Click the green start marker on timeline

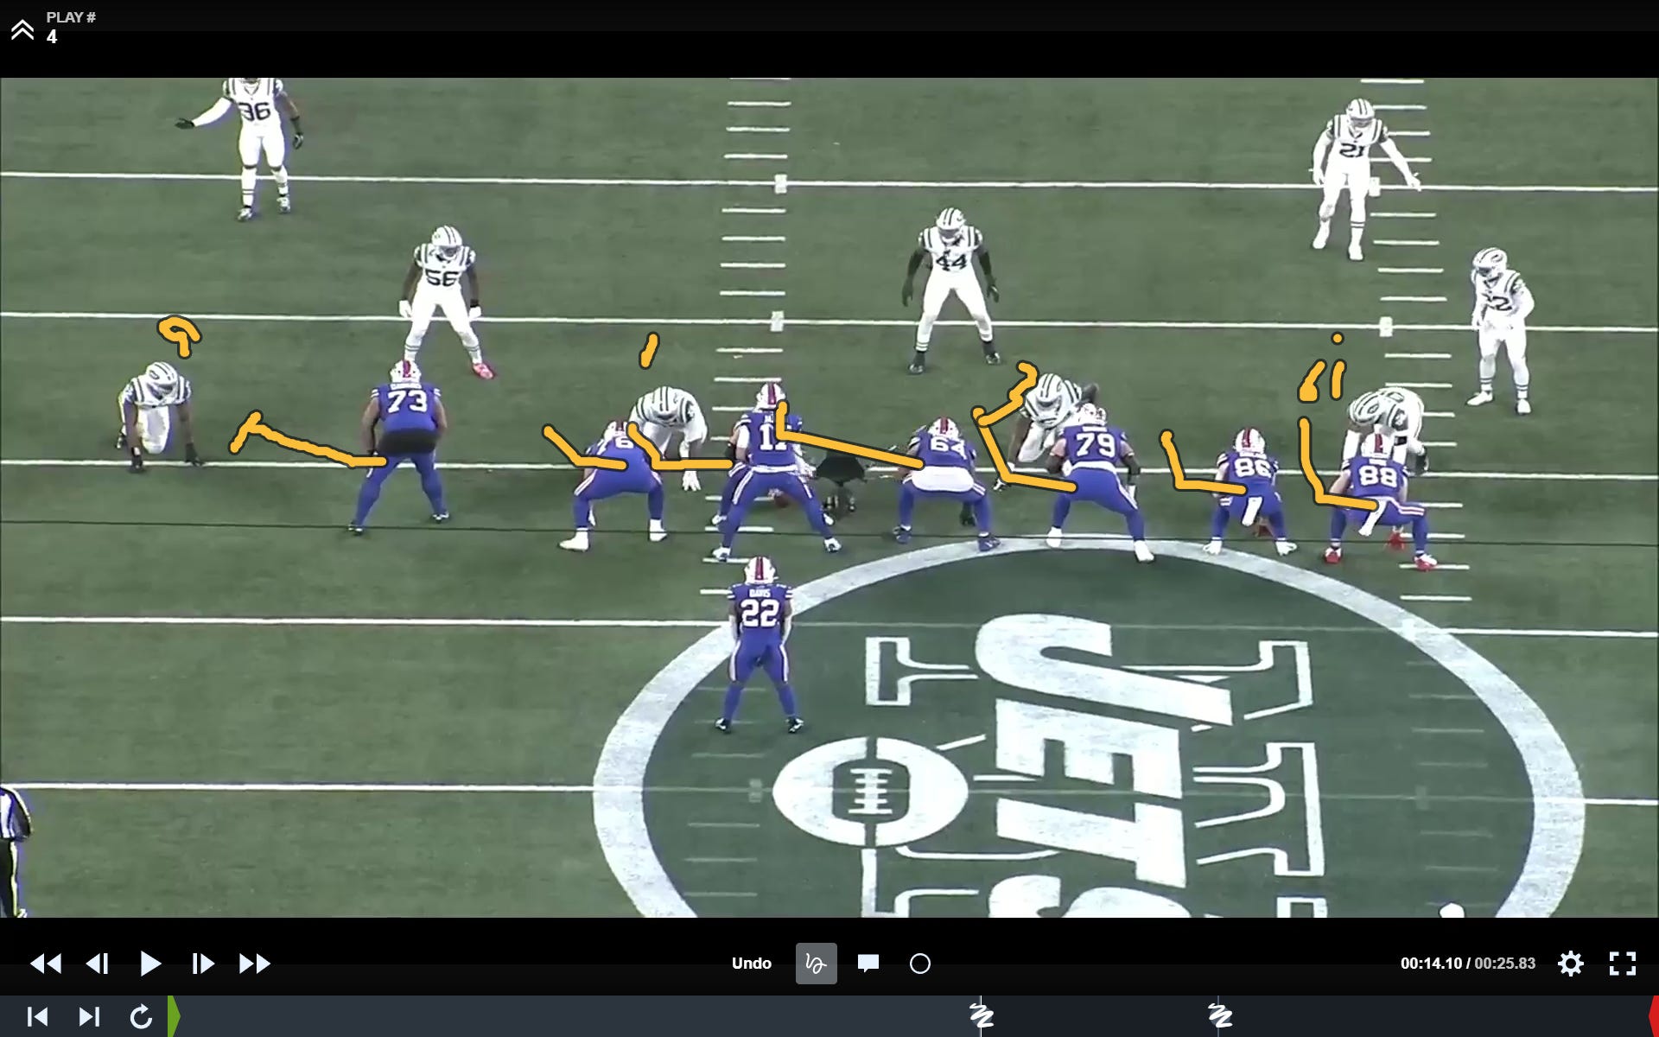[173, 1016]
